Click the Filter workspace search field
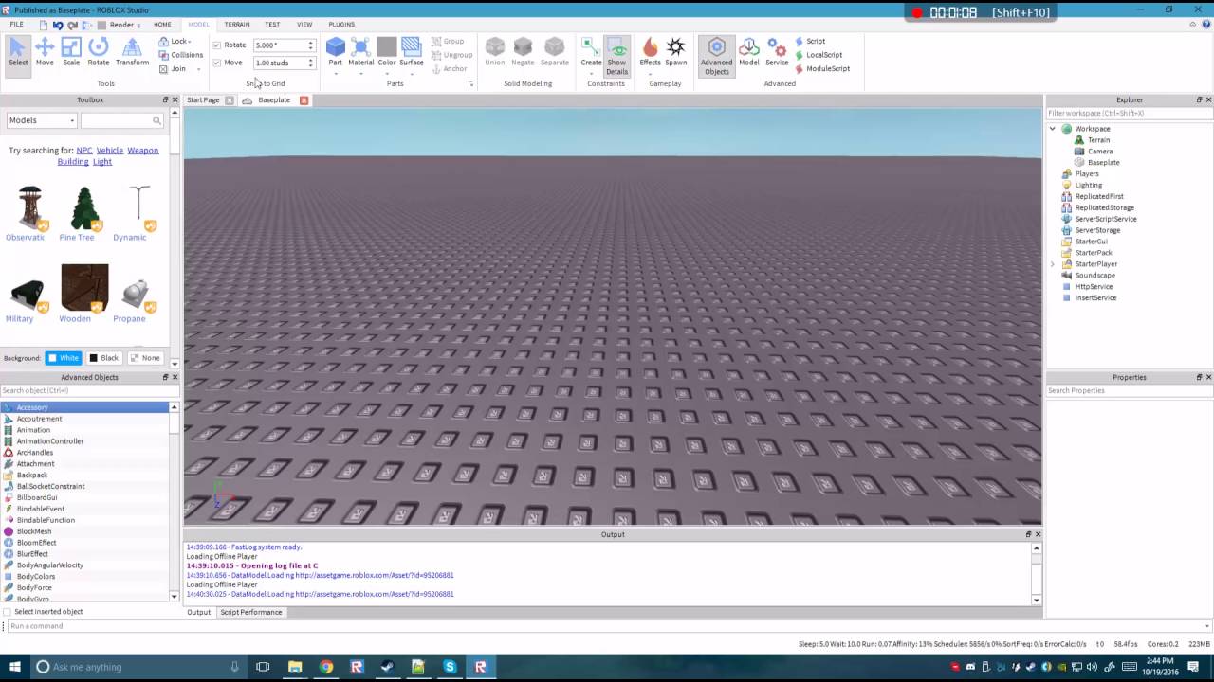1214x682 pixels. tap(1129, 113)
